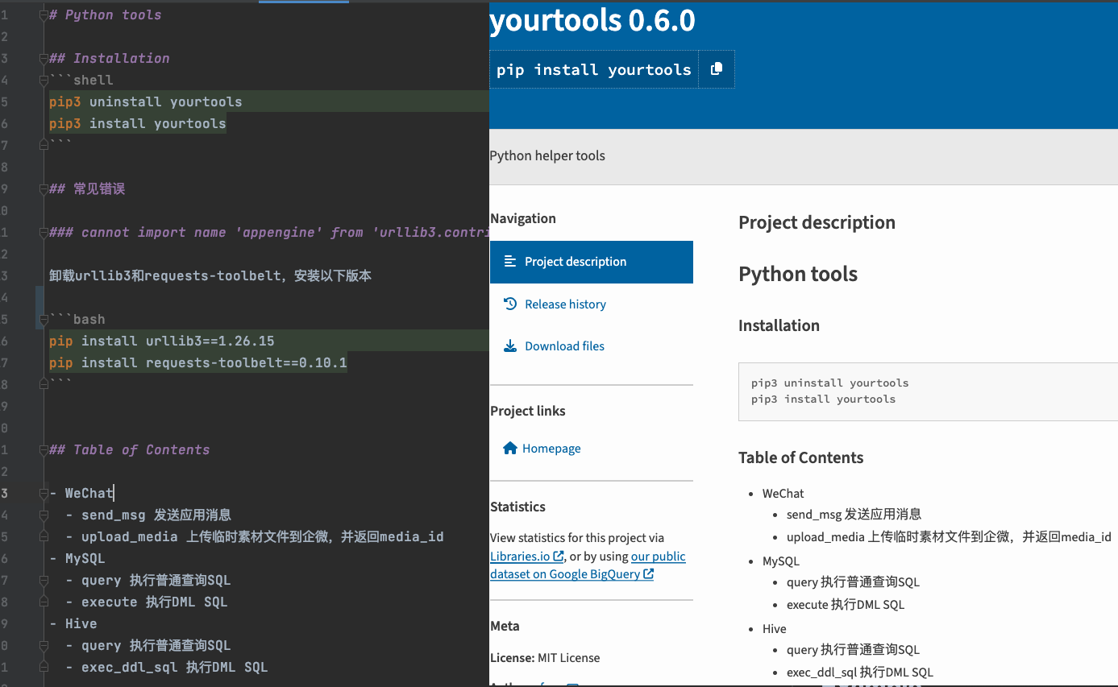This screenshot has height=687, width=1118.
Task: Click the Release history clock icon
Action: (x=509, y=304)
